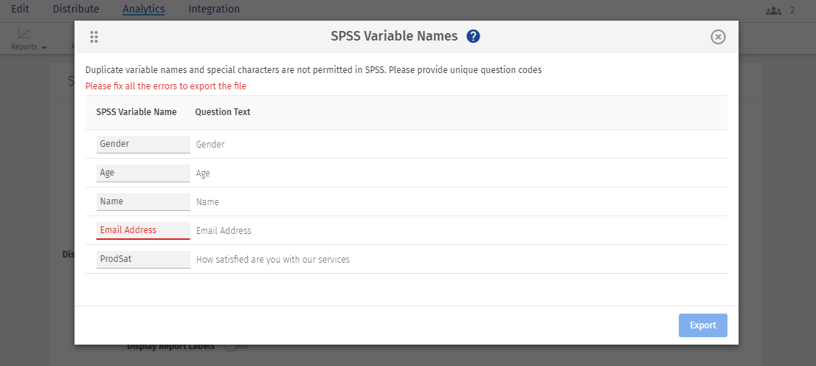Click the Reports chart icon
The width and height of the screenshot is (816, 366).
pyautogui.click(x=25, y=33)
